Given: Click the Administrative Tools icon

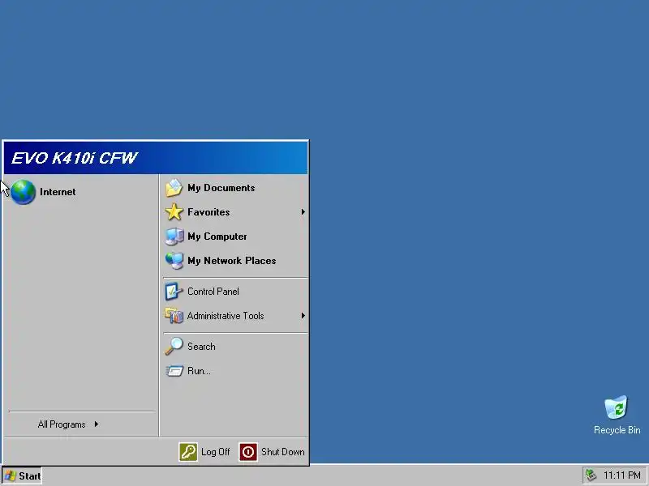Looking at the screenshot, I should click(x=174, y=316).
